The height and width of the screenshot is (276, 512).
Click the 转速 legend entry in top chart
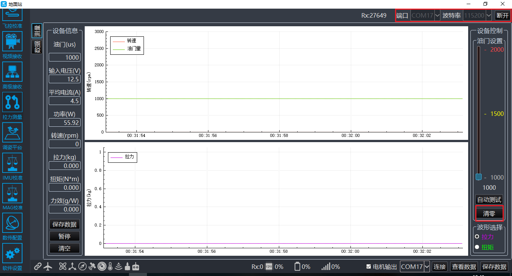point(125,41)
